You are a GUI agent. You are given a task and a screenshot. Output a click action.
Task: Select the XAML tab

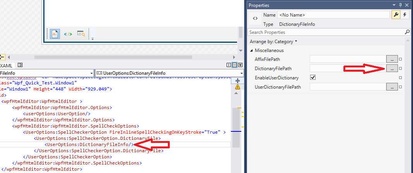(x=7, y=66)
